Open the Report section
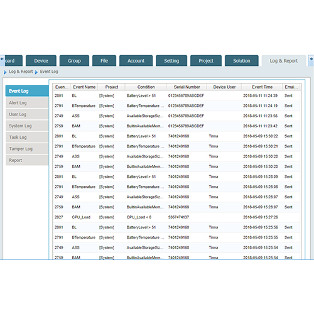This screenshot has width=314, height=314. click(27, 160)
